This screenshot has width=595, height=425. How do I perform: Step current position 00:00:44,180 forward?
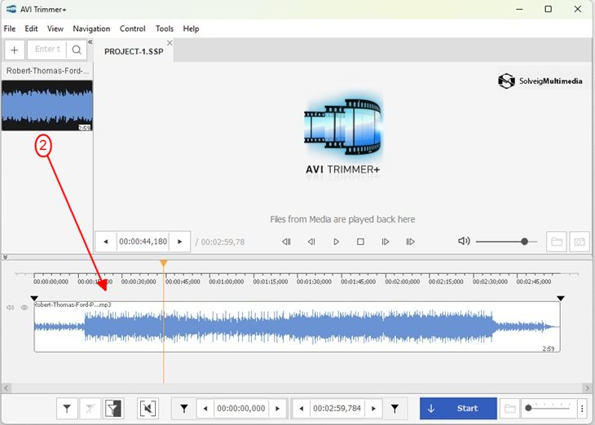click(180, 242)
